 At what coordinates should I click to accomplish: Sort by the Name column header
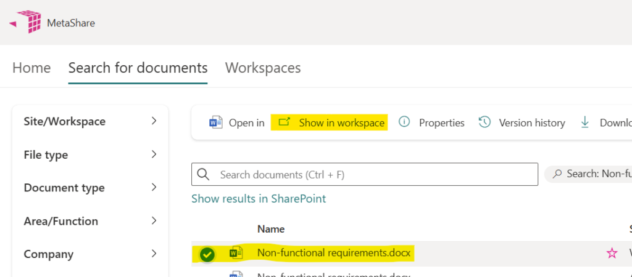(271, 229)
